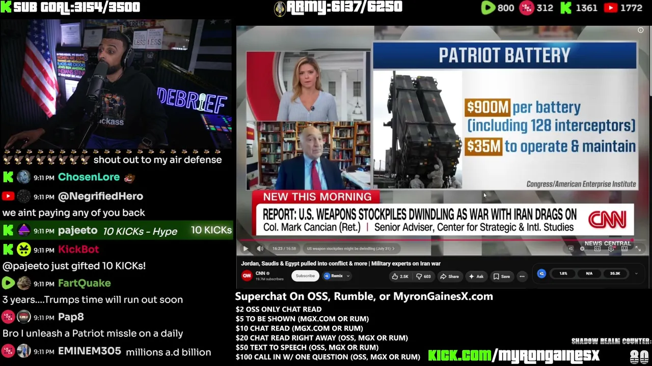
Task: Click the webcam feed of the streamer
Action: 116,84
